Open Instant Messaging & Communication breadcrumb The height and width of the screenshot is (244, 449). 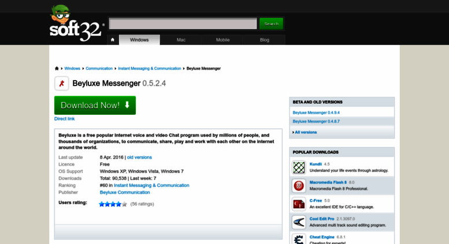(x=150, y=68)
